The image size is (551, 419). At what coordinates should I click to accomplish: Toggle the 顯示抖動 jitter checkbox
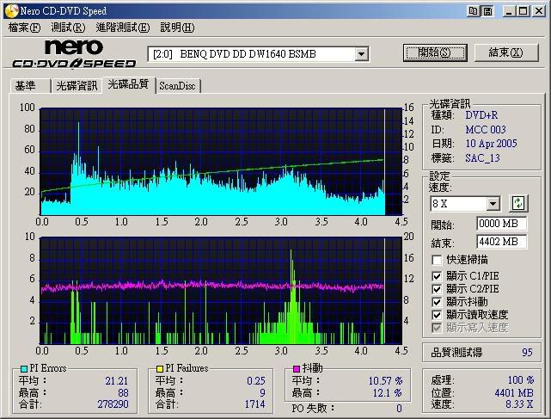(437, 302)
